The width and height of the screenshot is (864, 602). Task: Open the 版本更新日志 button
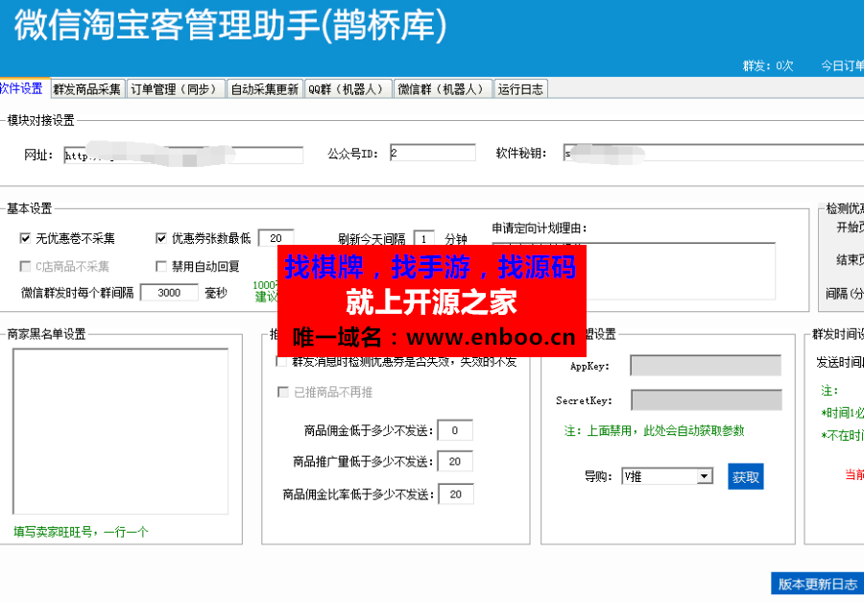818,584
